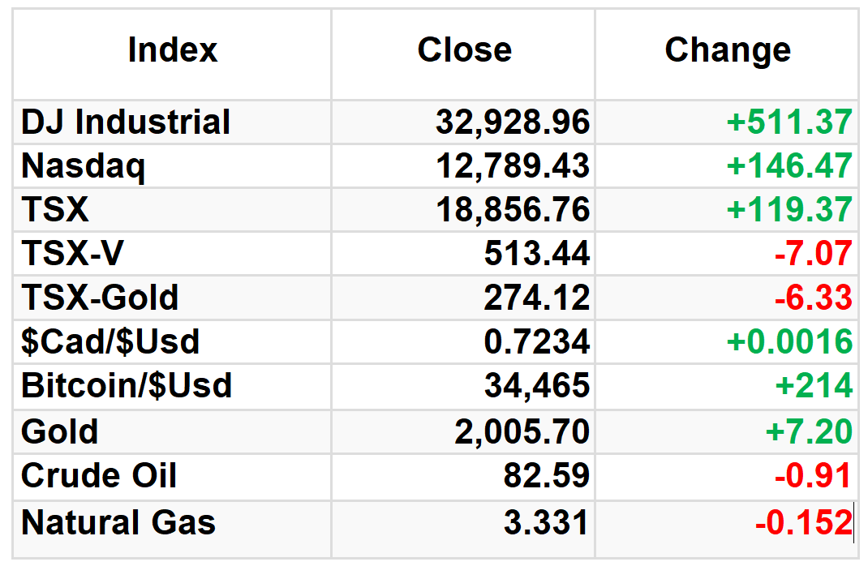Viewport: 868px width, 579px height.
Task: Click the TSX close value 18,856.76
Action: click(513, 210)
